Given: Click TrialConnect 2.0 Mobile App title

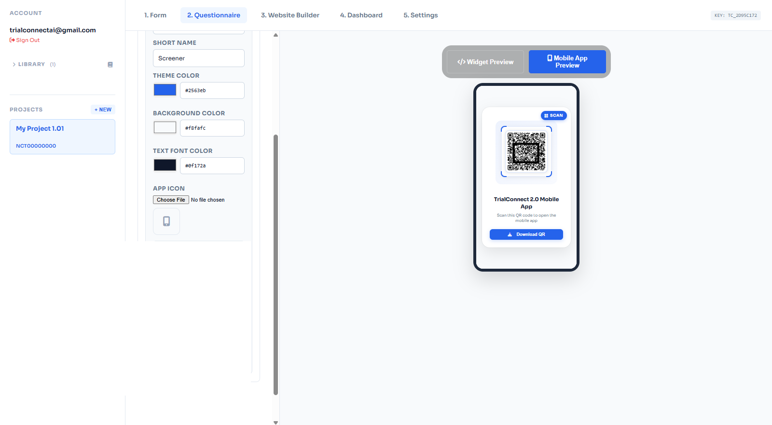Looking at the screenshot, I should point(526,203).
